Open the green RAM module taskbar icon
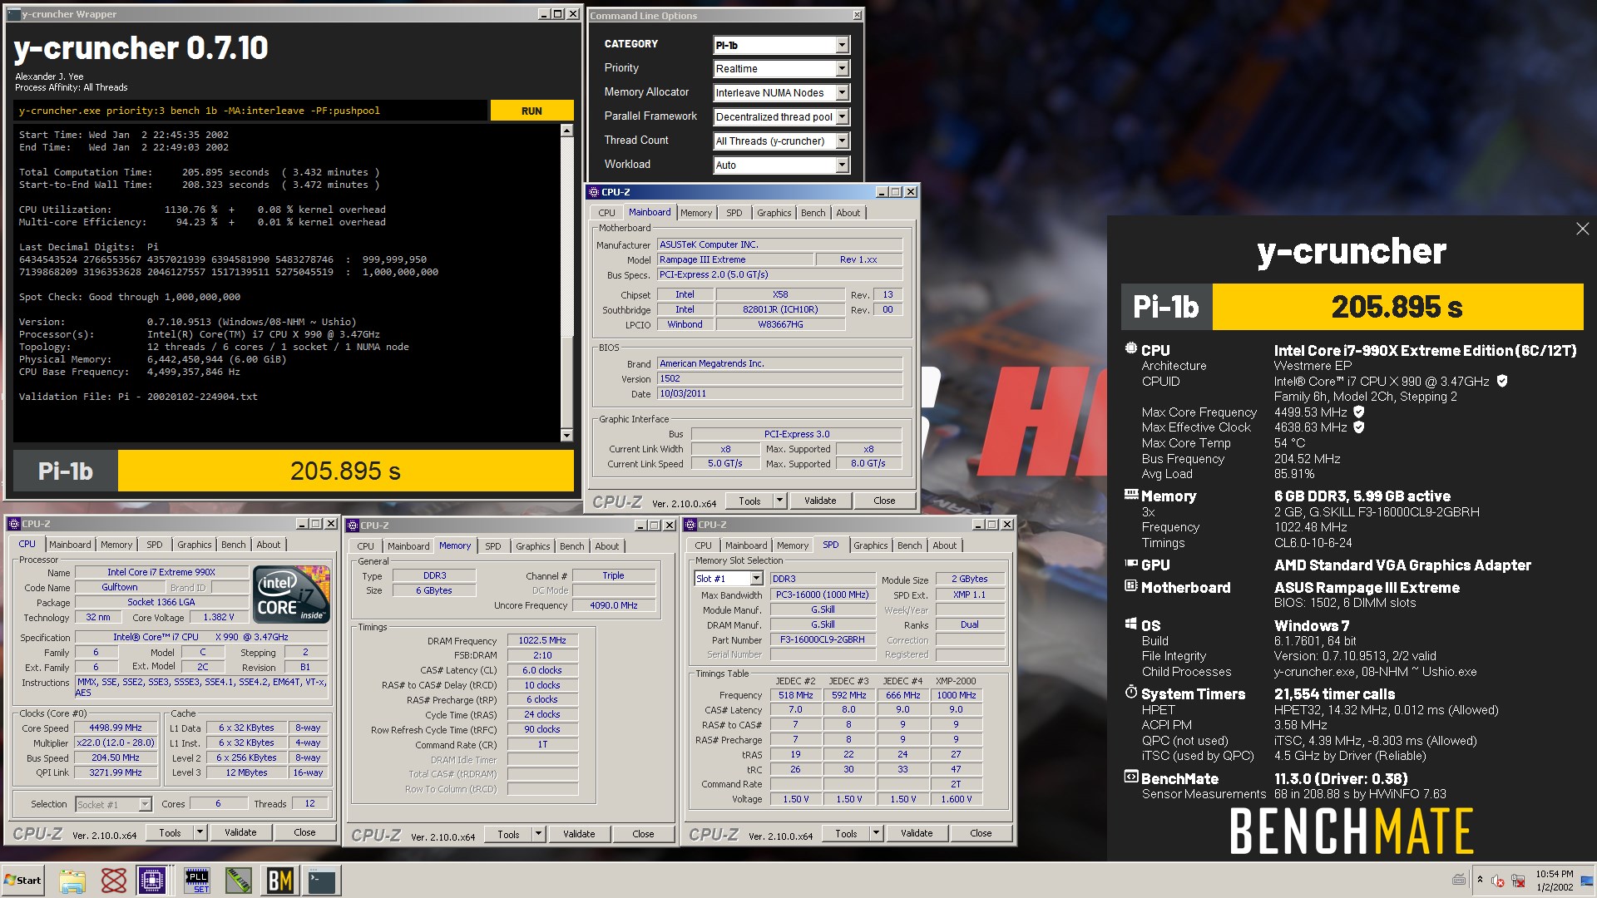1597x898 pixels. click(239, 881)
